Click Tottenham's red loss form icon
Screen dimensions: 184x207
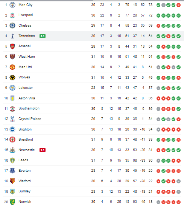point(168,36)
